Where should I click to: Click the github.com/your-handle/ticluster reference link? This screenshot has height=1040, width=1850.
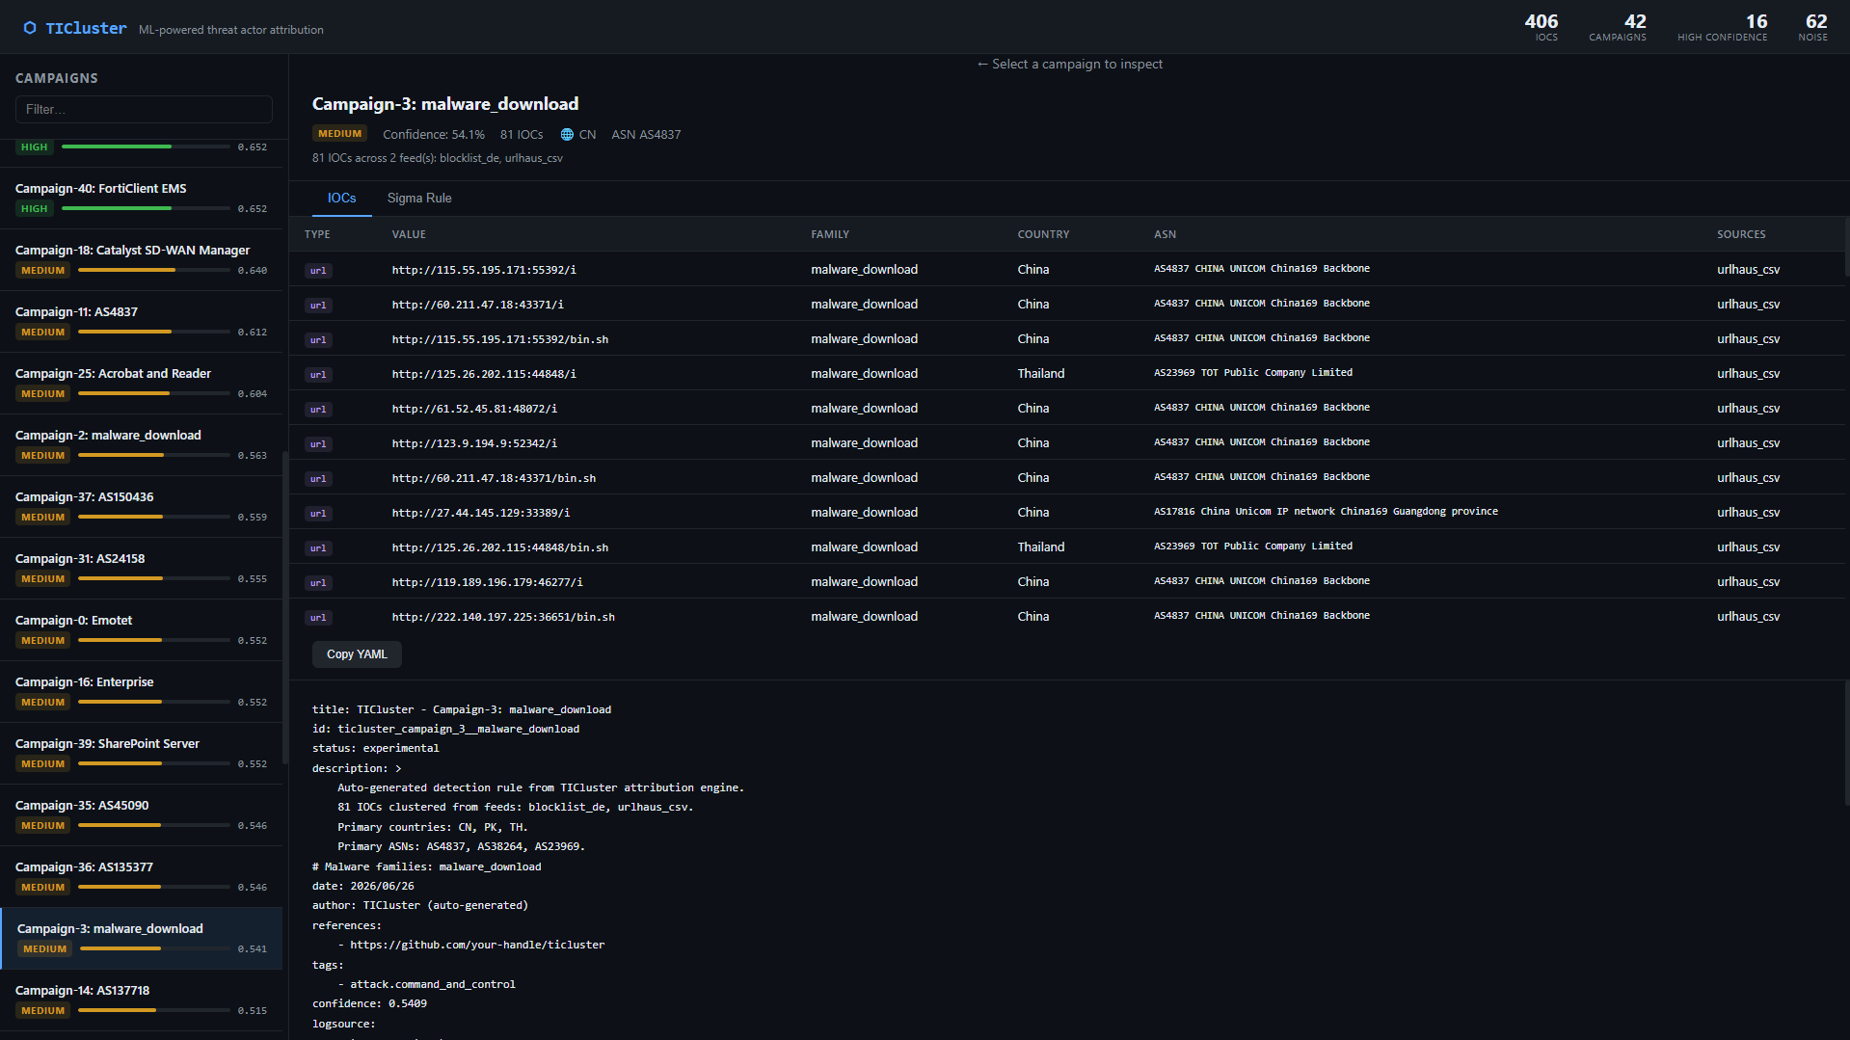pyautogui.click(x=477, y=945)
